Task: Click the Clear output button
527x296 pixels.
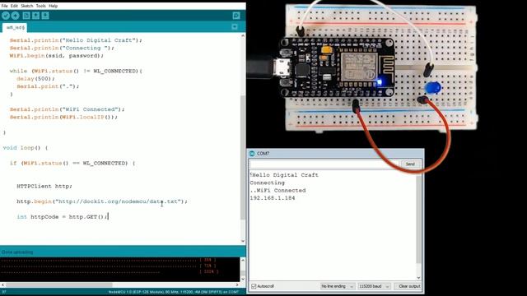Action: click(409, 286)
